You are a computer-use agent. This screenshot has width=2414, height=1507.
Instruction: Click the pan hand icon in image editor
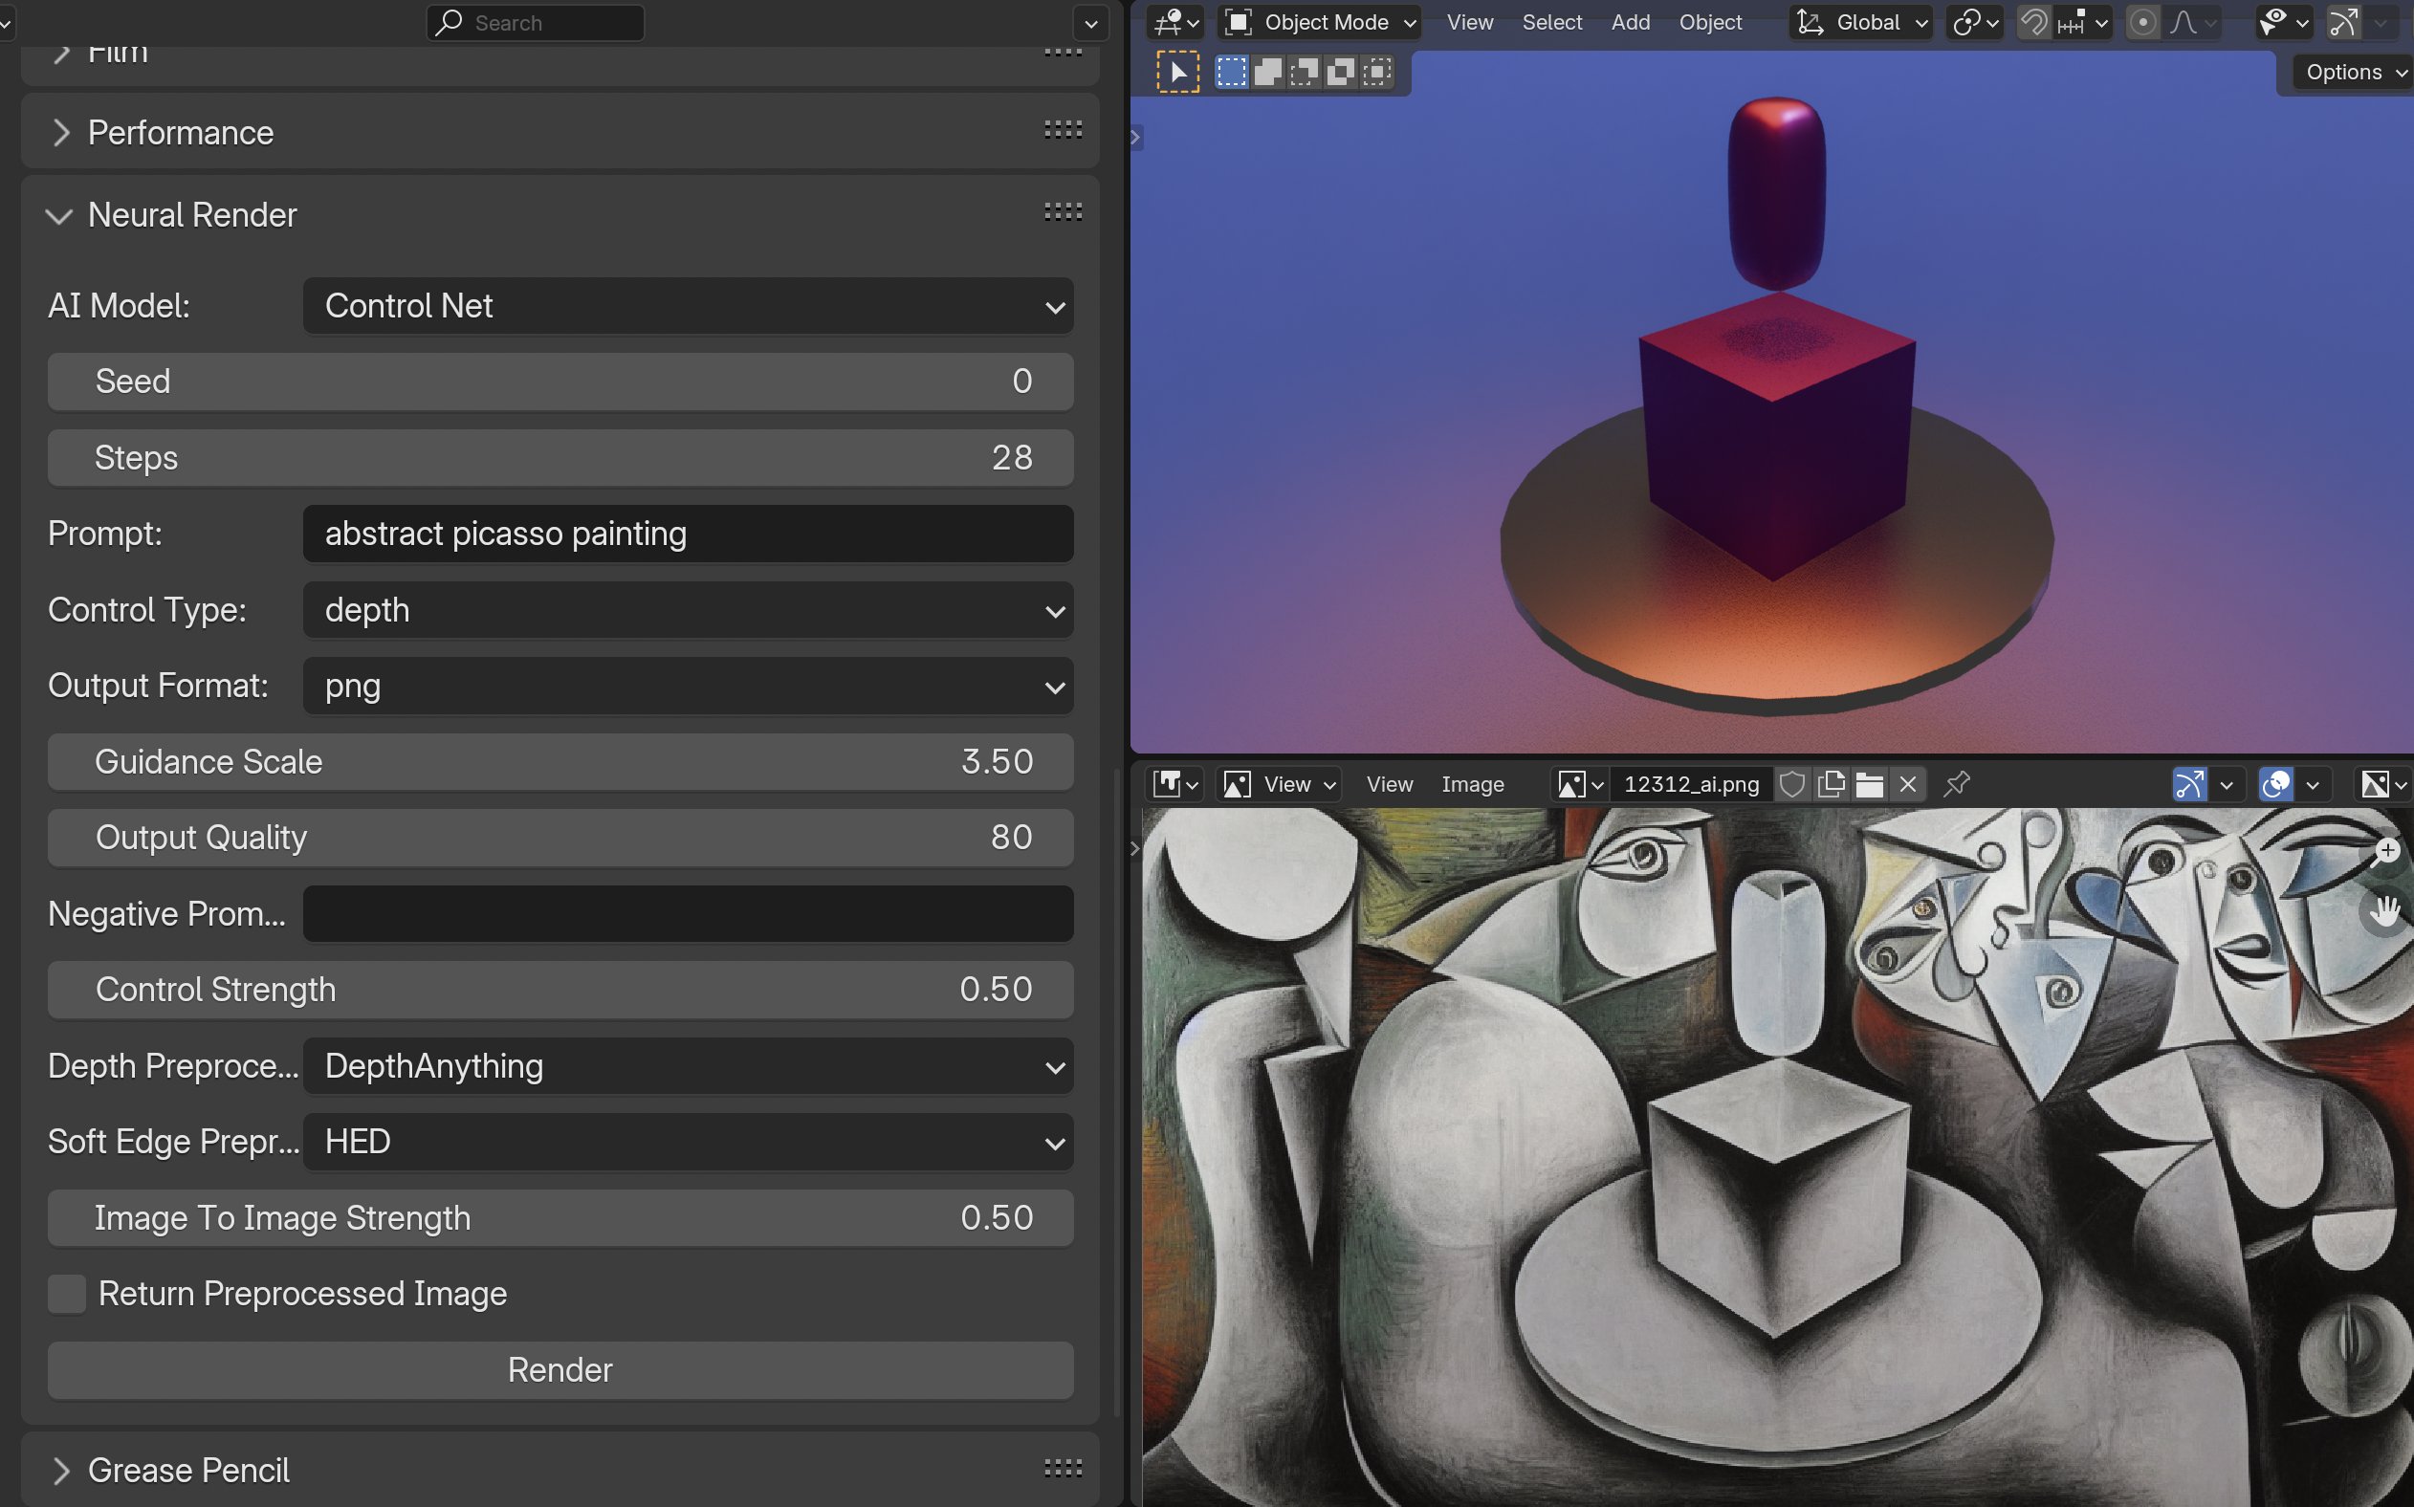point(2385,911)
